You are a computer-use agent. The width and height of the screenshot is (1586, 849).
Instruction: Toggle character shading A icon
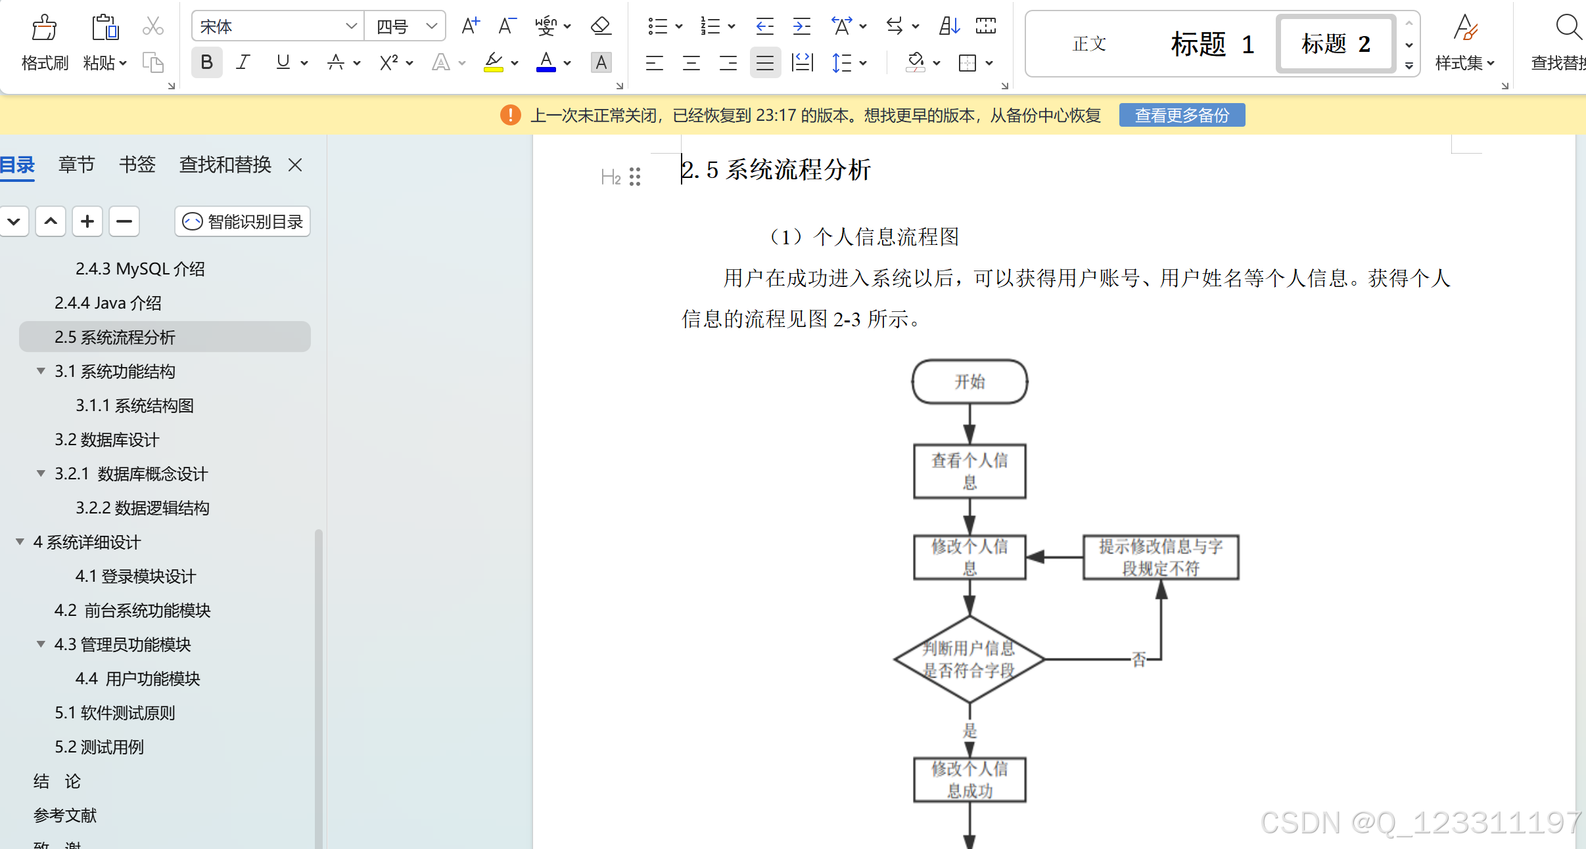click(x=601, y=62)
